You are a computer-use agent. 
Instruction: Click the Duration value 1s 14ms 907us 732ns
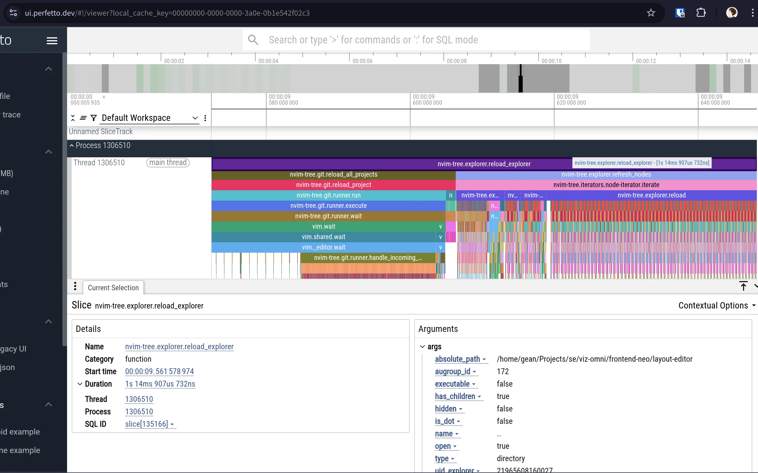pyautogui.click(x=160, y=384)
